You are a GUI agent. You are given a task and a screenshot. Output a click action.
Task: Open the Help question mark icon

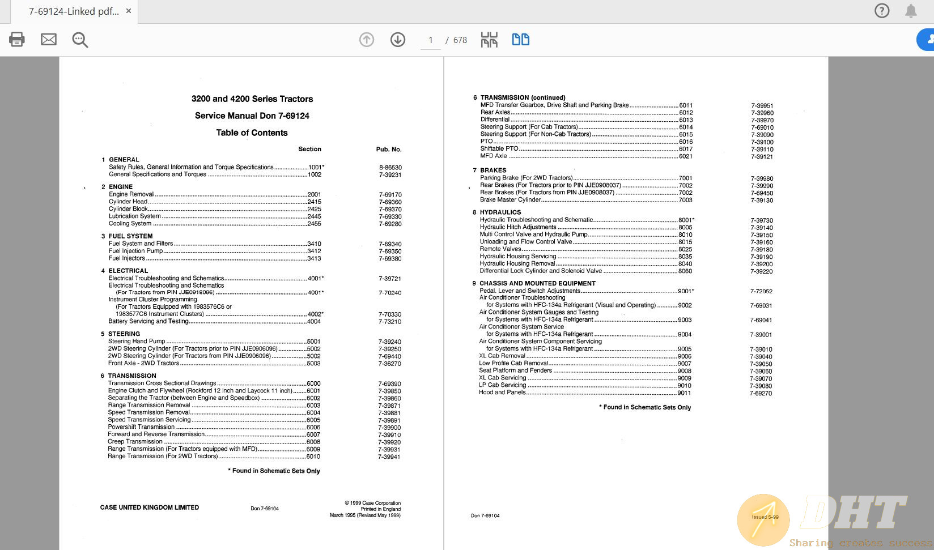pyautogui.click(x=882, y=11)
